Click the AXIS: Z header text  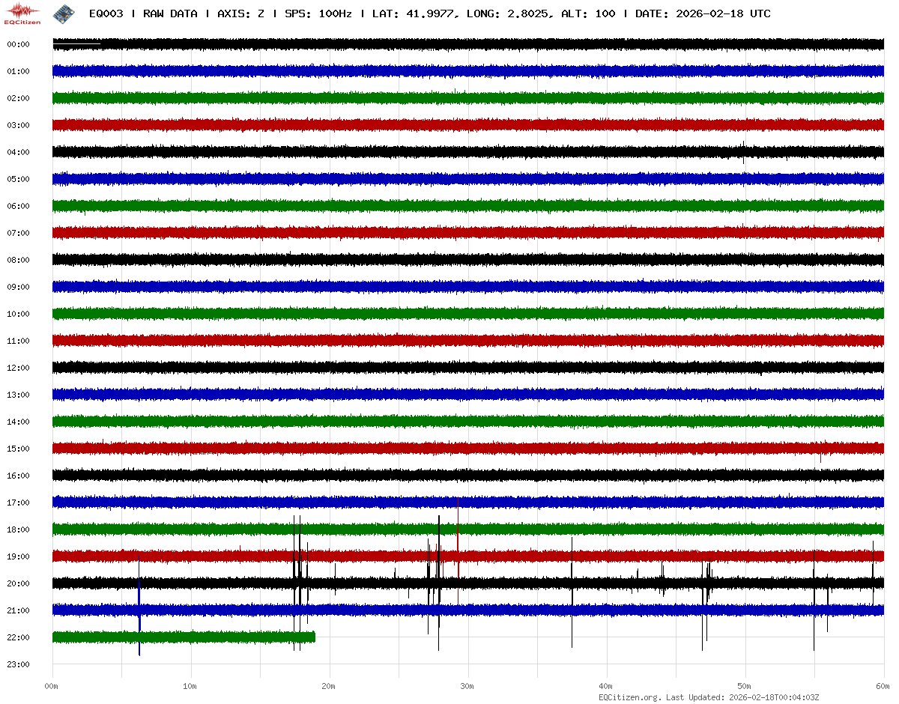[x=240, y=13]
